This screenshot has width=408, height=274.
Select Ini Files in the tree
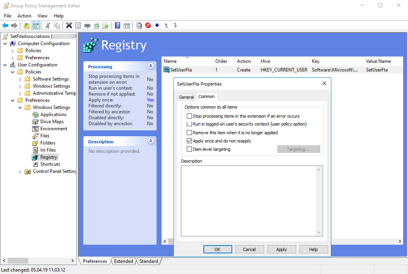click(48, 150)
